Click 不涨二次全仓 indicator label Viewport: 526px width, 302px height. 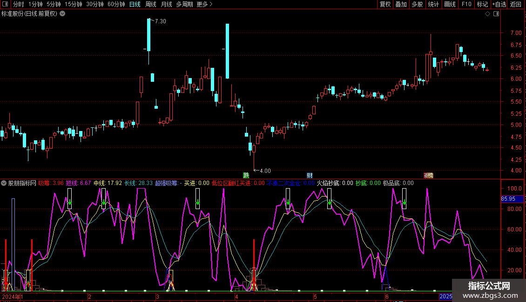290,183
